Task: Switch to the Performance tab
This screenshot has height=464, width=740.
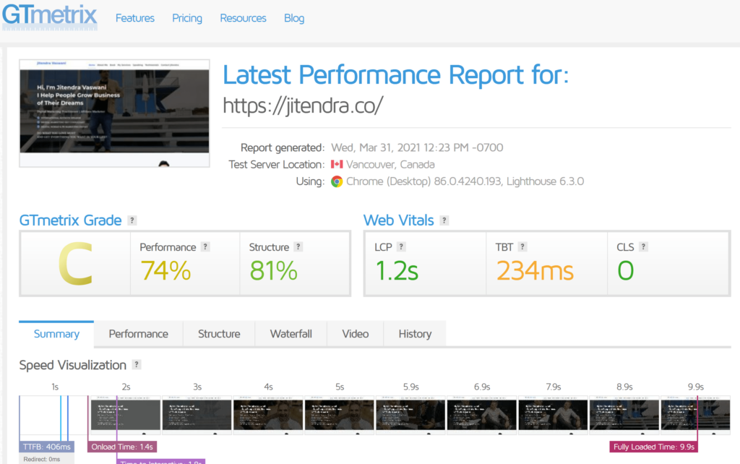Action: [138, 334]
